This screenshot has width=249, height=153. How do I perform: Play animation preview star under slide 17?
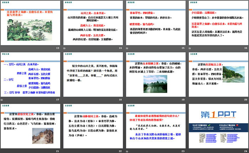[x=1, y=100]
